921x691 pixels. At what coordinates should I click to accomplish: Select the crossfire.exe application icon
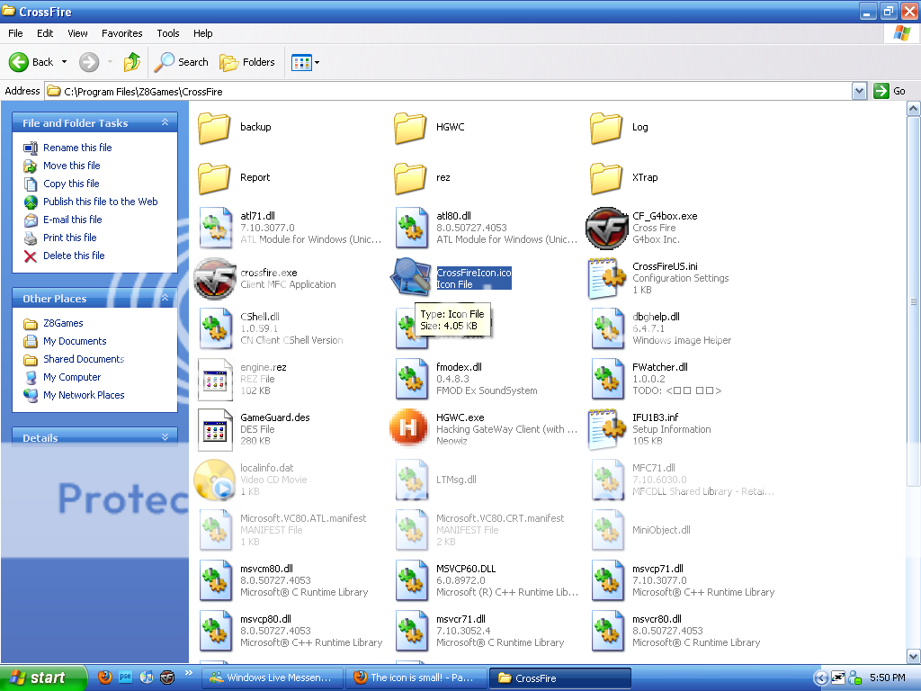214,278
